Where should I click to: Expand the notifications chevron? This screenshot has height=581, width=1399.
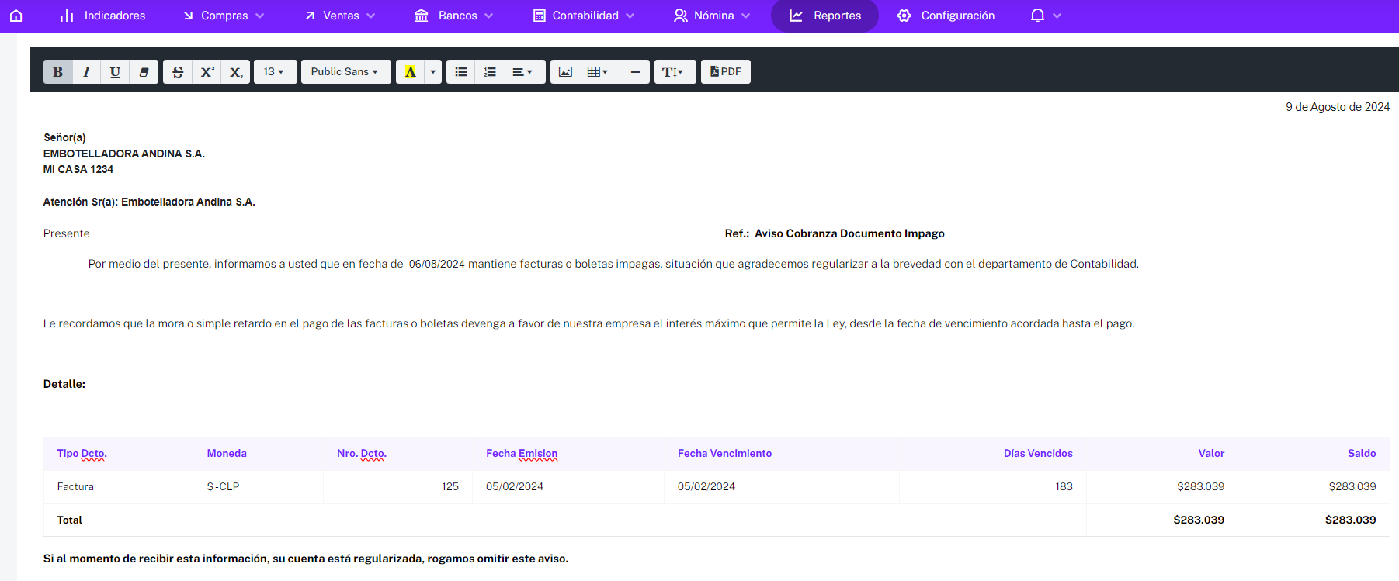click(x=1057, y=16)
